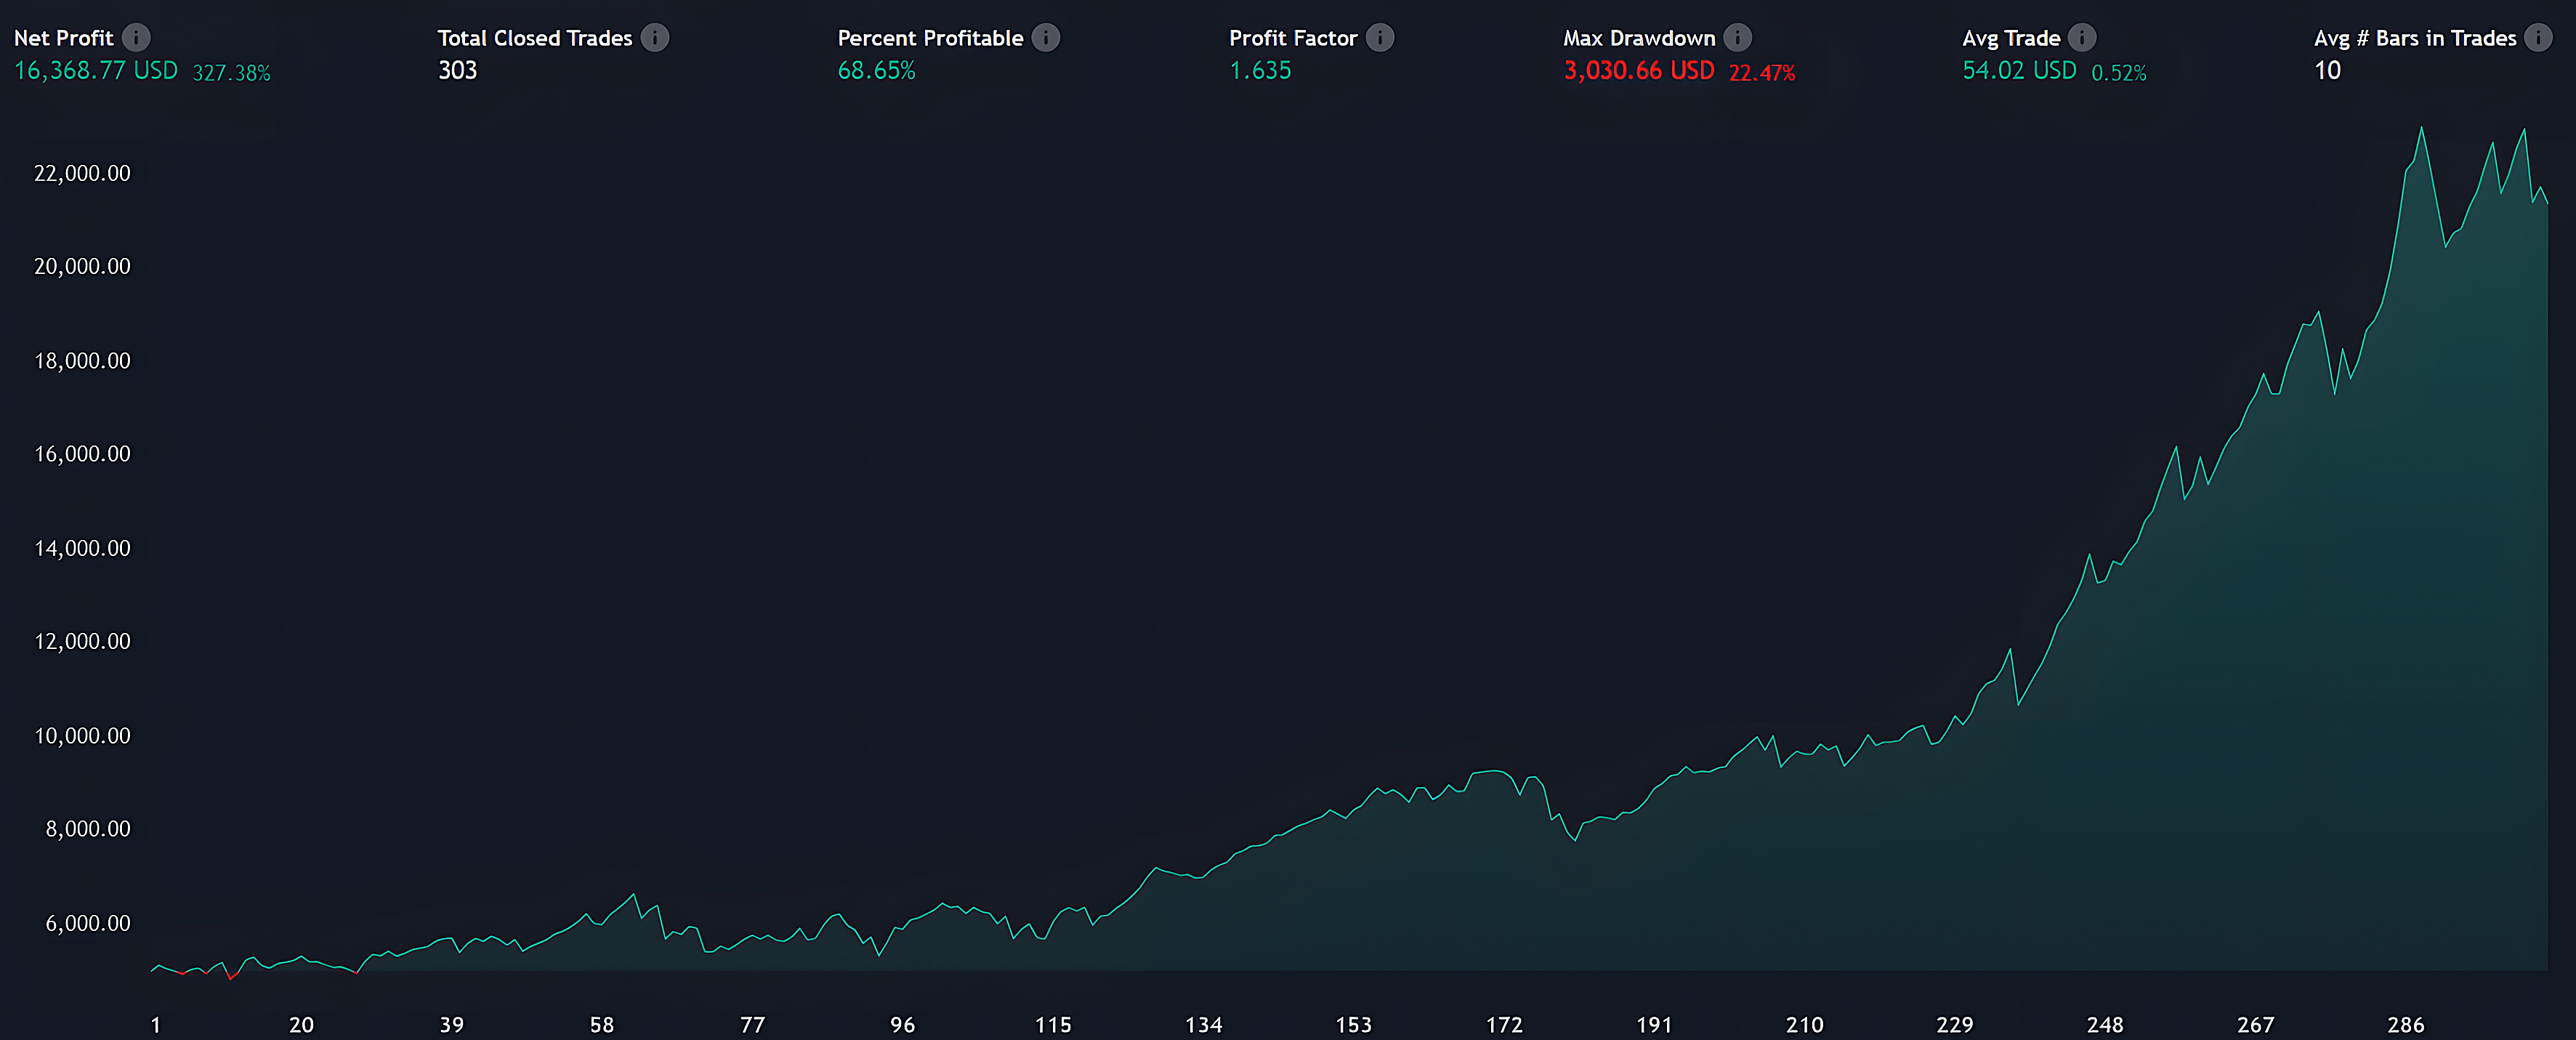Click the Profit Factor value 1.635
Image resolution: width=2576 pixels, height=1040 pixels.
[x=1260, y=71]
